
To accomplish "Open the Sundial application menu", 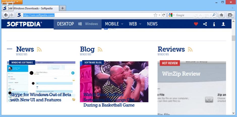I will (x=12, y=2).
